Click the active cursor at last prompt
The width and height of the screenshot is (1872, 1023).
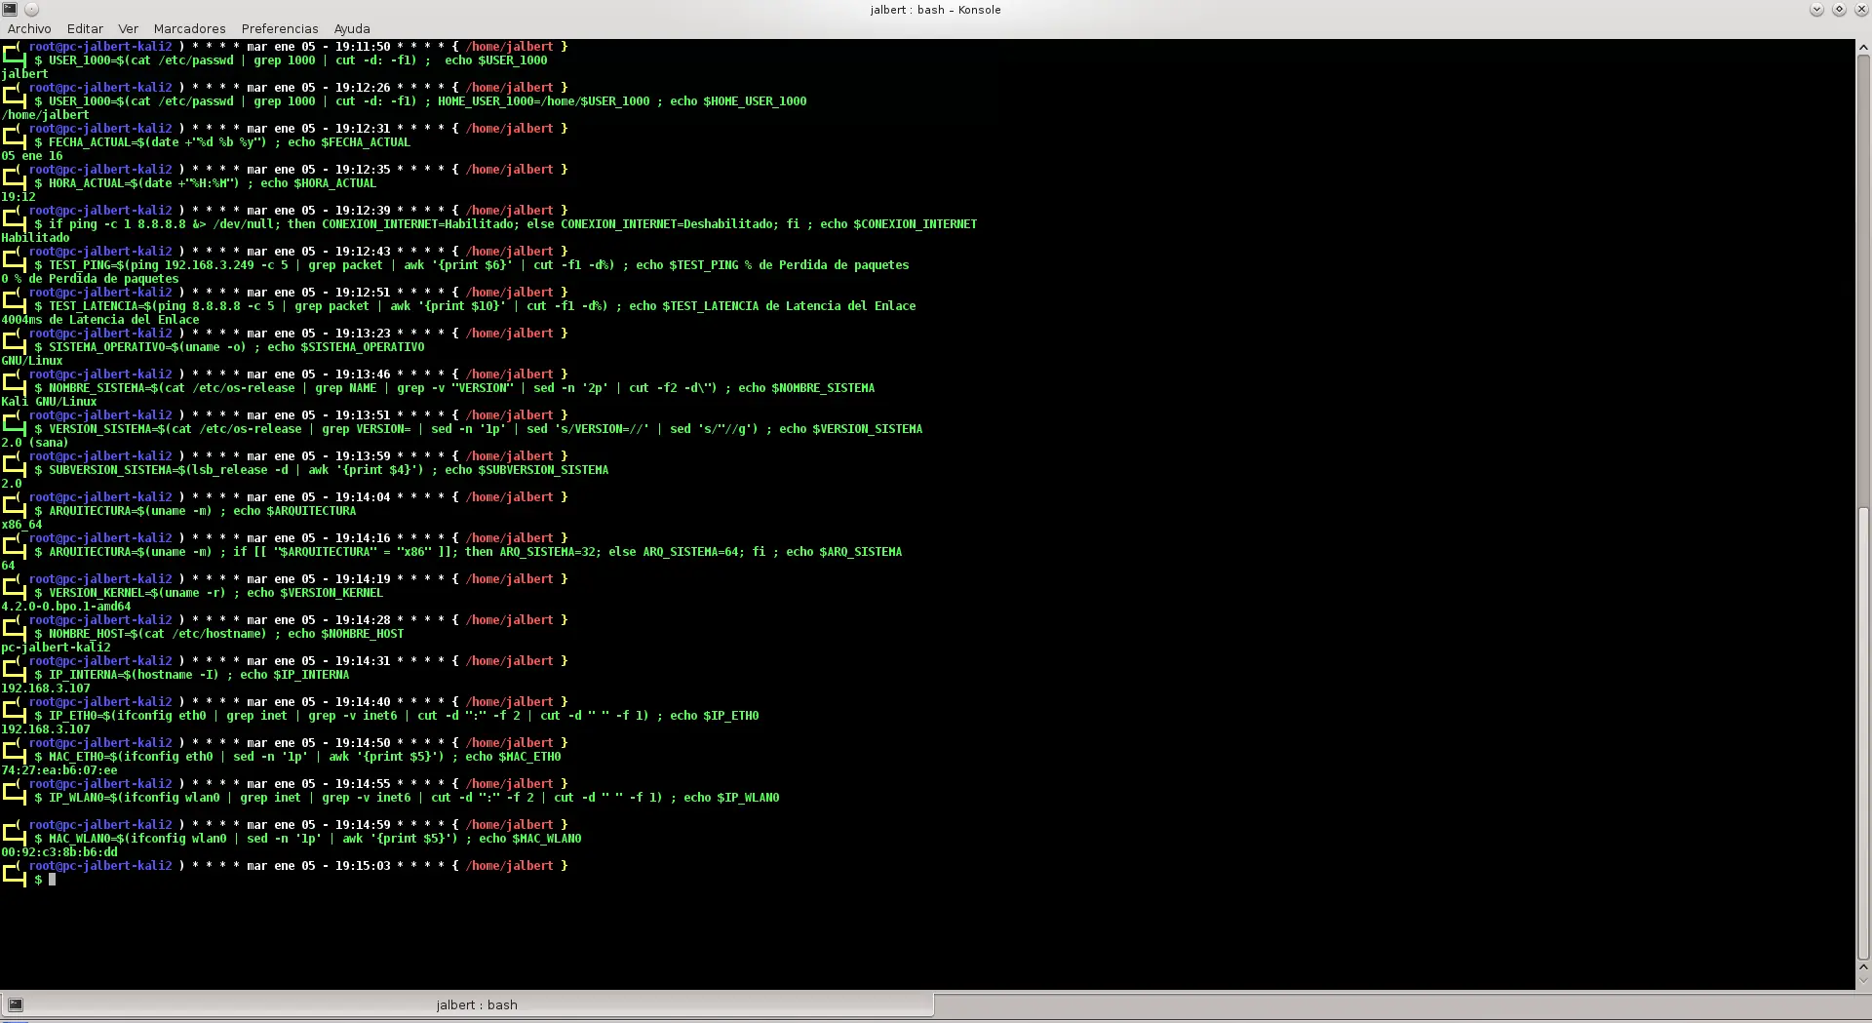(52, 879)
